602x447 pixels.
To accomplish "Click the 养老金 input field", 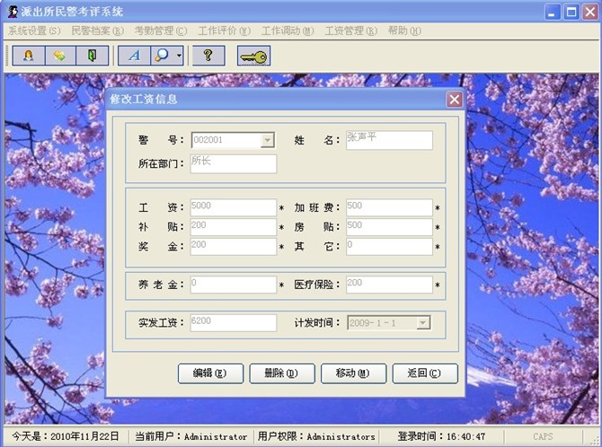I will pos(234,285).
